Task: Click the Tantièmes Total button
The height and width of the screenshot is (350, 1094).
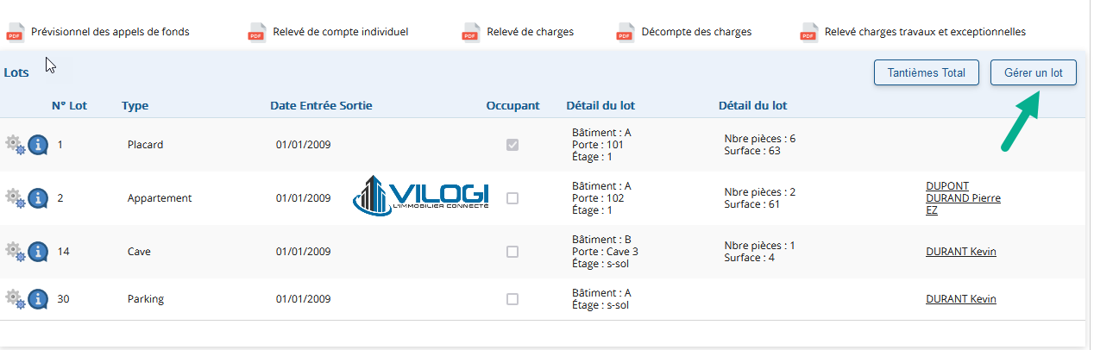Action: [927, 73]
